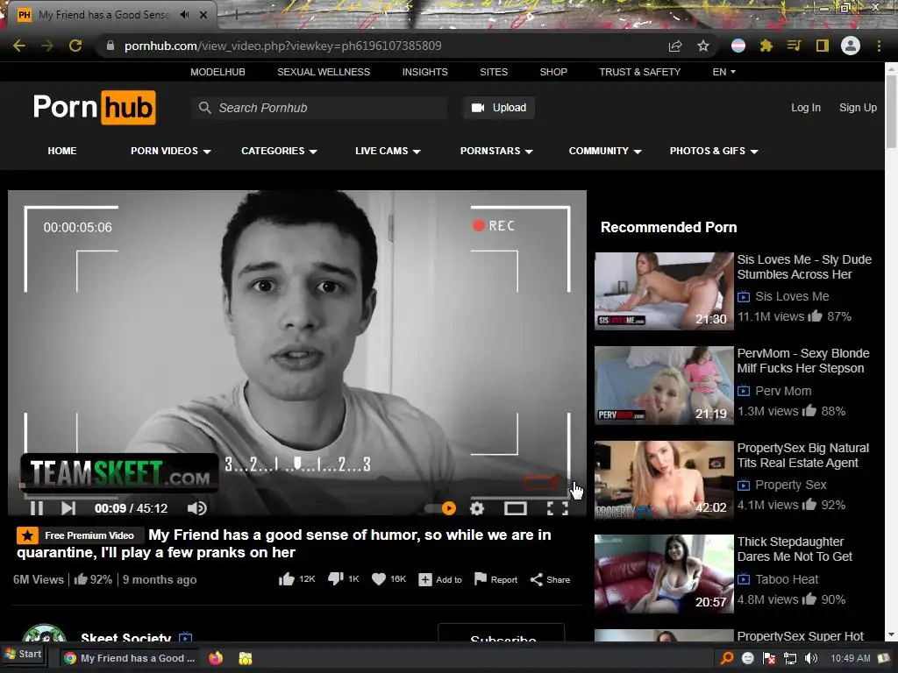Dislike the video with thumbs down 1K

click(343, 579)
